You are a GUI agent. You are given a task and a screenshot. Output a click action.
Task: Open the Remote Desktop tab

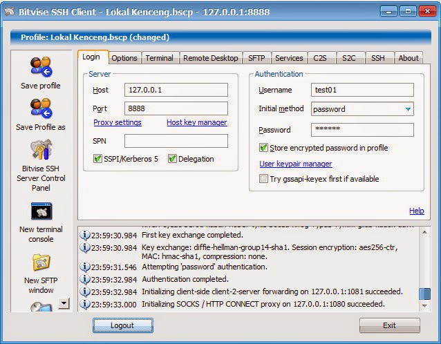[x=211, y=58]
